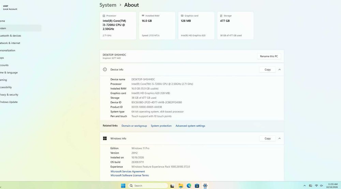Copy the Device info details
The width and height of the screenshot is (341, 189).
pos(267,69)
